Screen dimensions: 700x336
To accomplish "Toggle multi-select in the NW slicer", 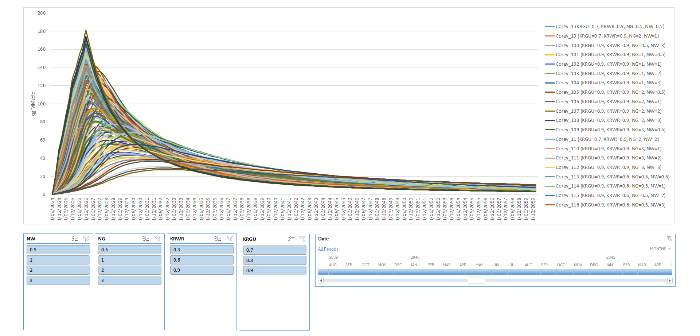I will [x=75, y=239].
